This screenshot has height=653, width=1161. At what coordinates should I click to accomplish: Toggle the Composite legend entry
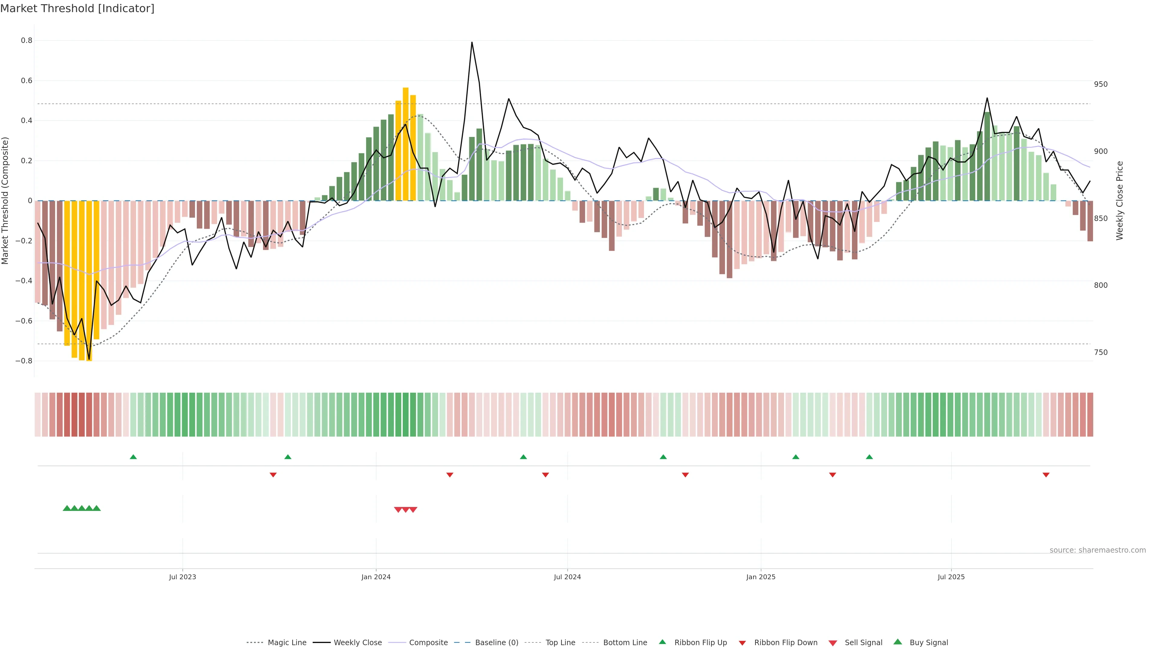click(428, 643)
